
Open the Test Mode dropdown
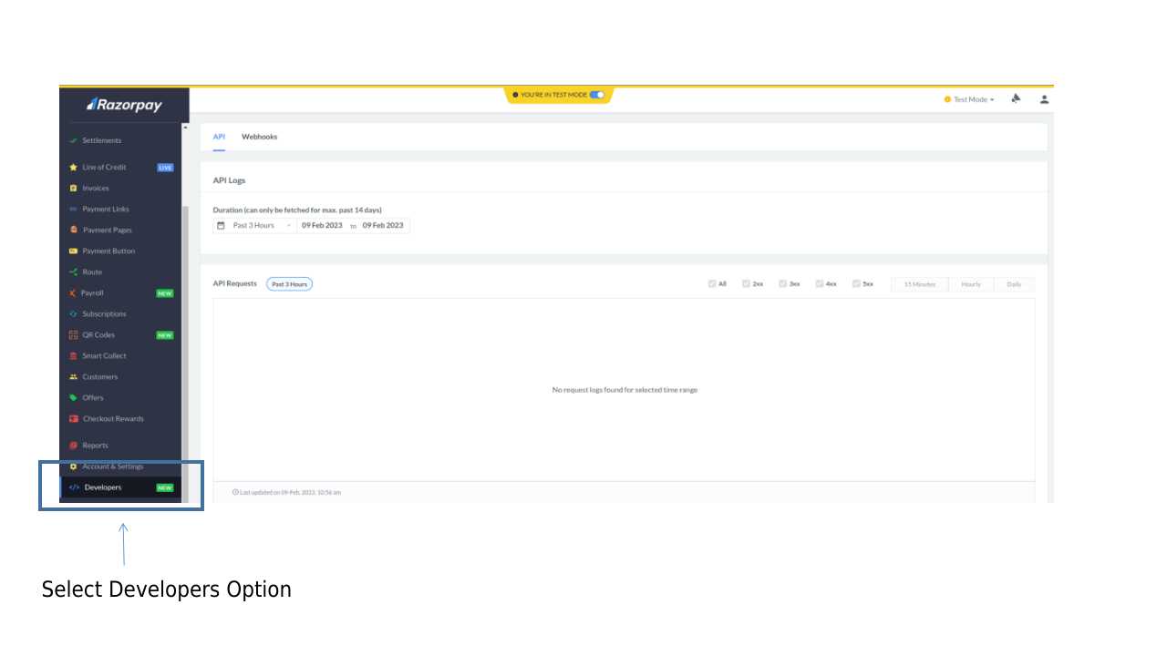[969, 99]
